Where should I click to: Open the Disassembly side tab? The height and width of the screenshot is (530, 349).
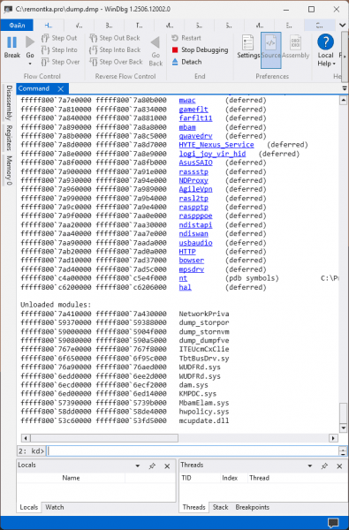click(x=8, y=102)
